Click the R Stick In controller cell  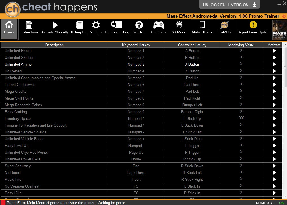tap(192, 193)
